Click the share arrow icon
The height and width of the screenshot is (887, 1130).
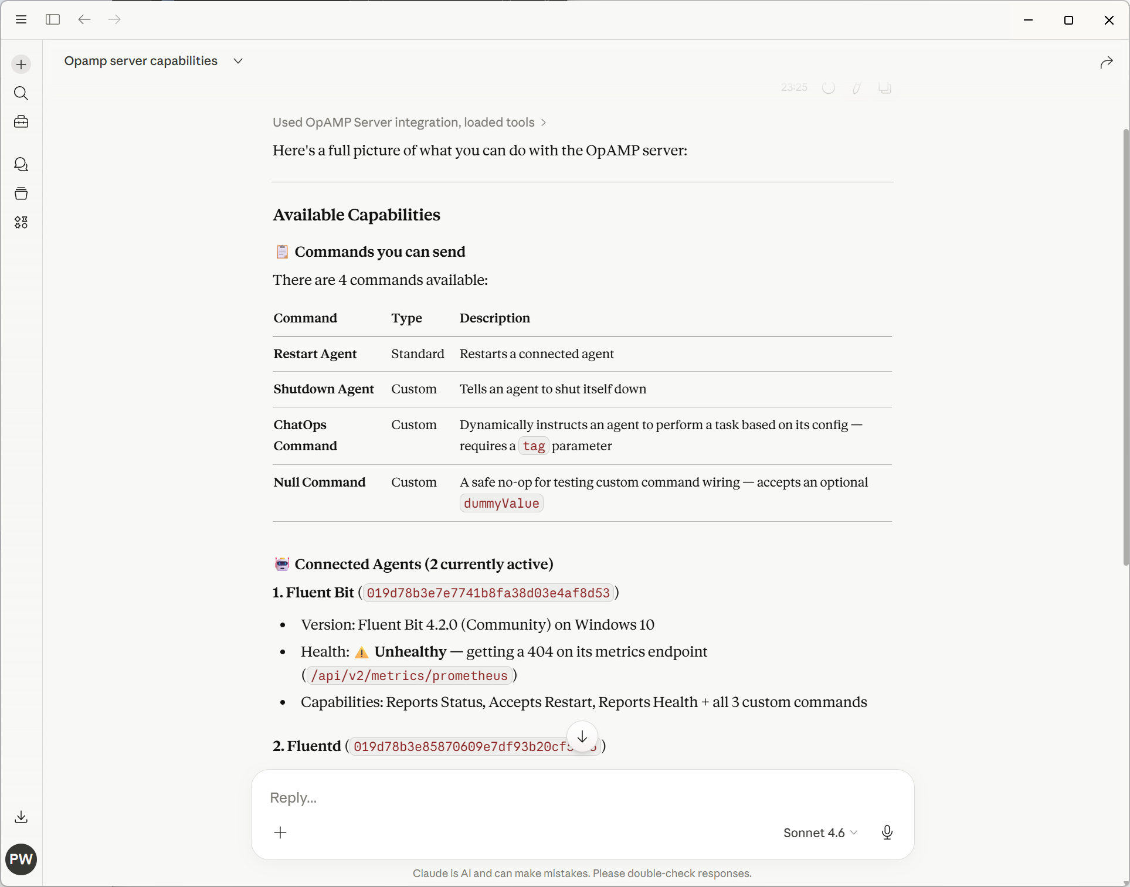(1107, 63)
